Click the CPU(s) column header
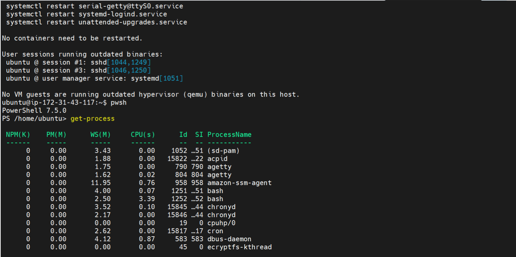516x257 pixels. click(142, 134)
